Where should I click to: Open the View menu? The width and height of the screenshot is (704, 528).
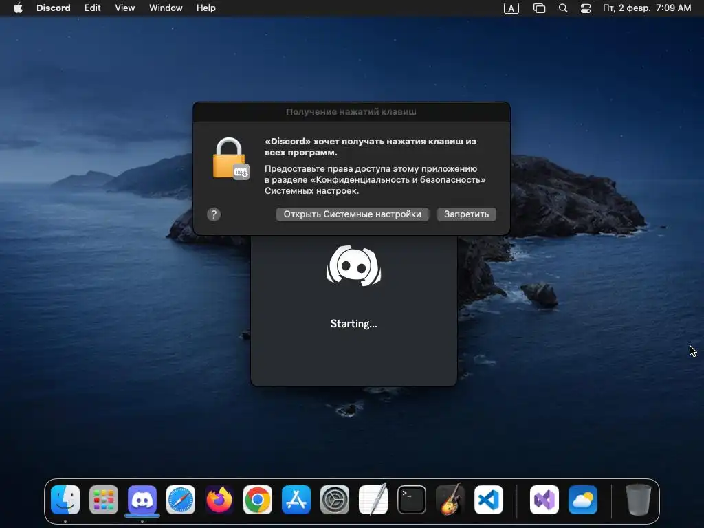pos(125,8)
